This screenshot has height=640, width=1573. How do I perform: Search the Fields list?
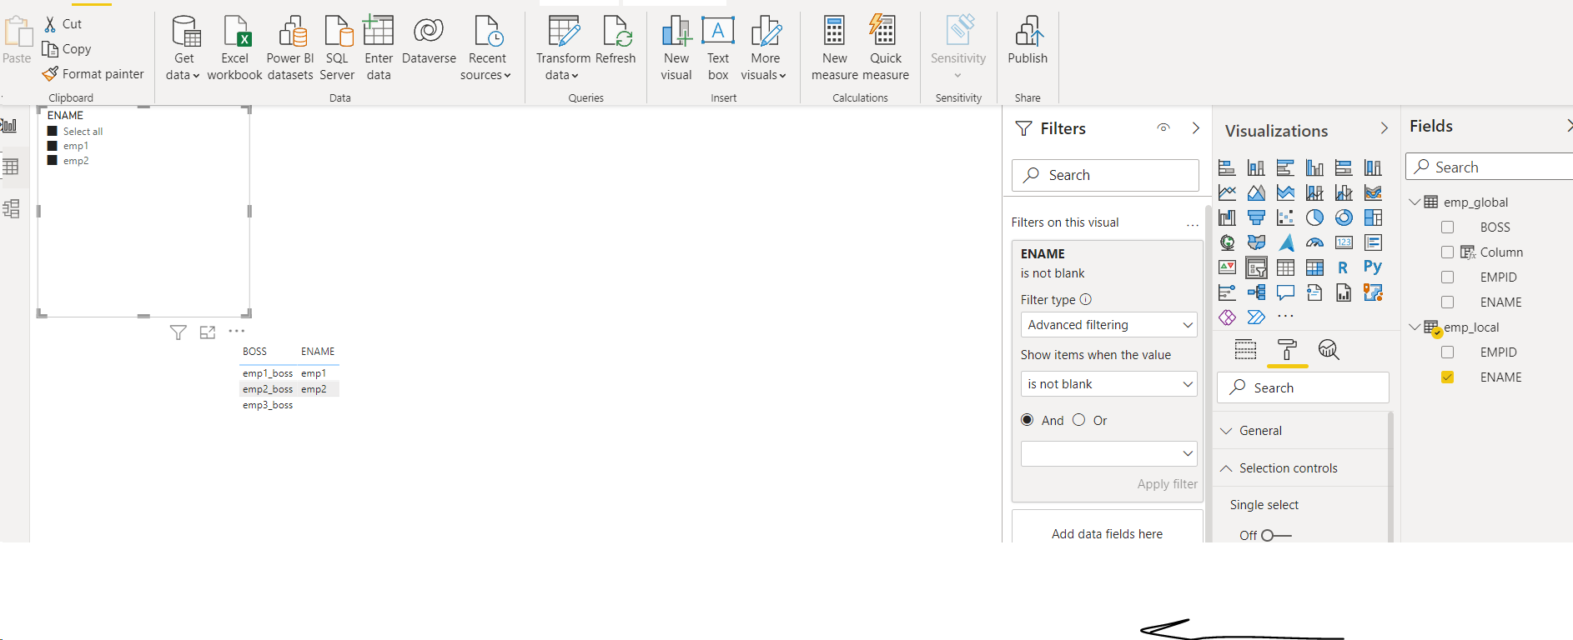tap(1491, 167)
